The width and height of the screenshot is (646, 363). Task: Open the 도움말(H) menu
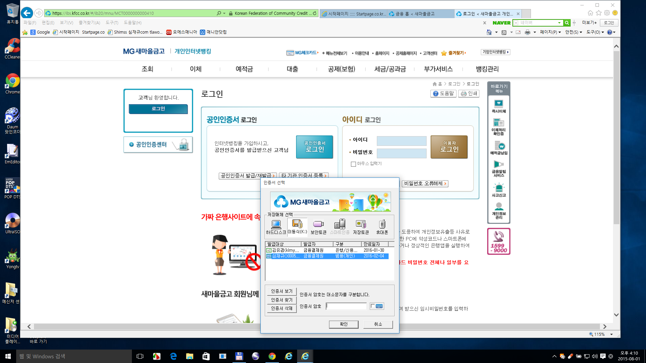point(133,23)
